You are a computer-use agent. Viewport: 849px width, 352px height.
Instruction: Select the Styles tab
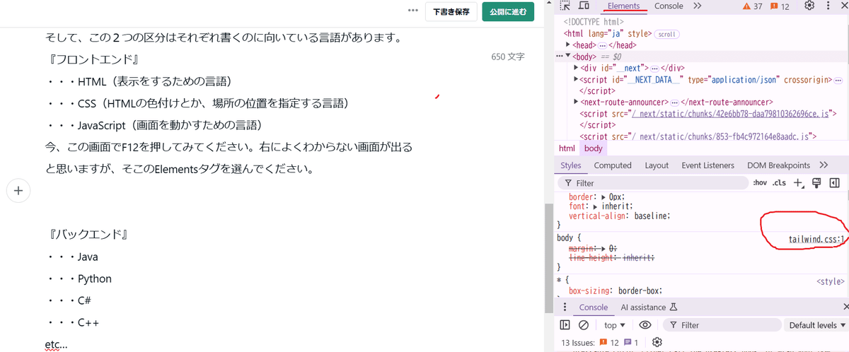(571, 165)
